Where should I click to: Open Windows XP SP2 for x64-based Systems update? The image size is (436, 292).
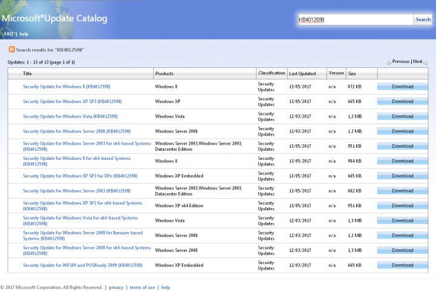(82, 205)
